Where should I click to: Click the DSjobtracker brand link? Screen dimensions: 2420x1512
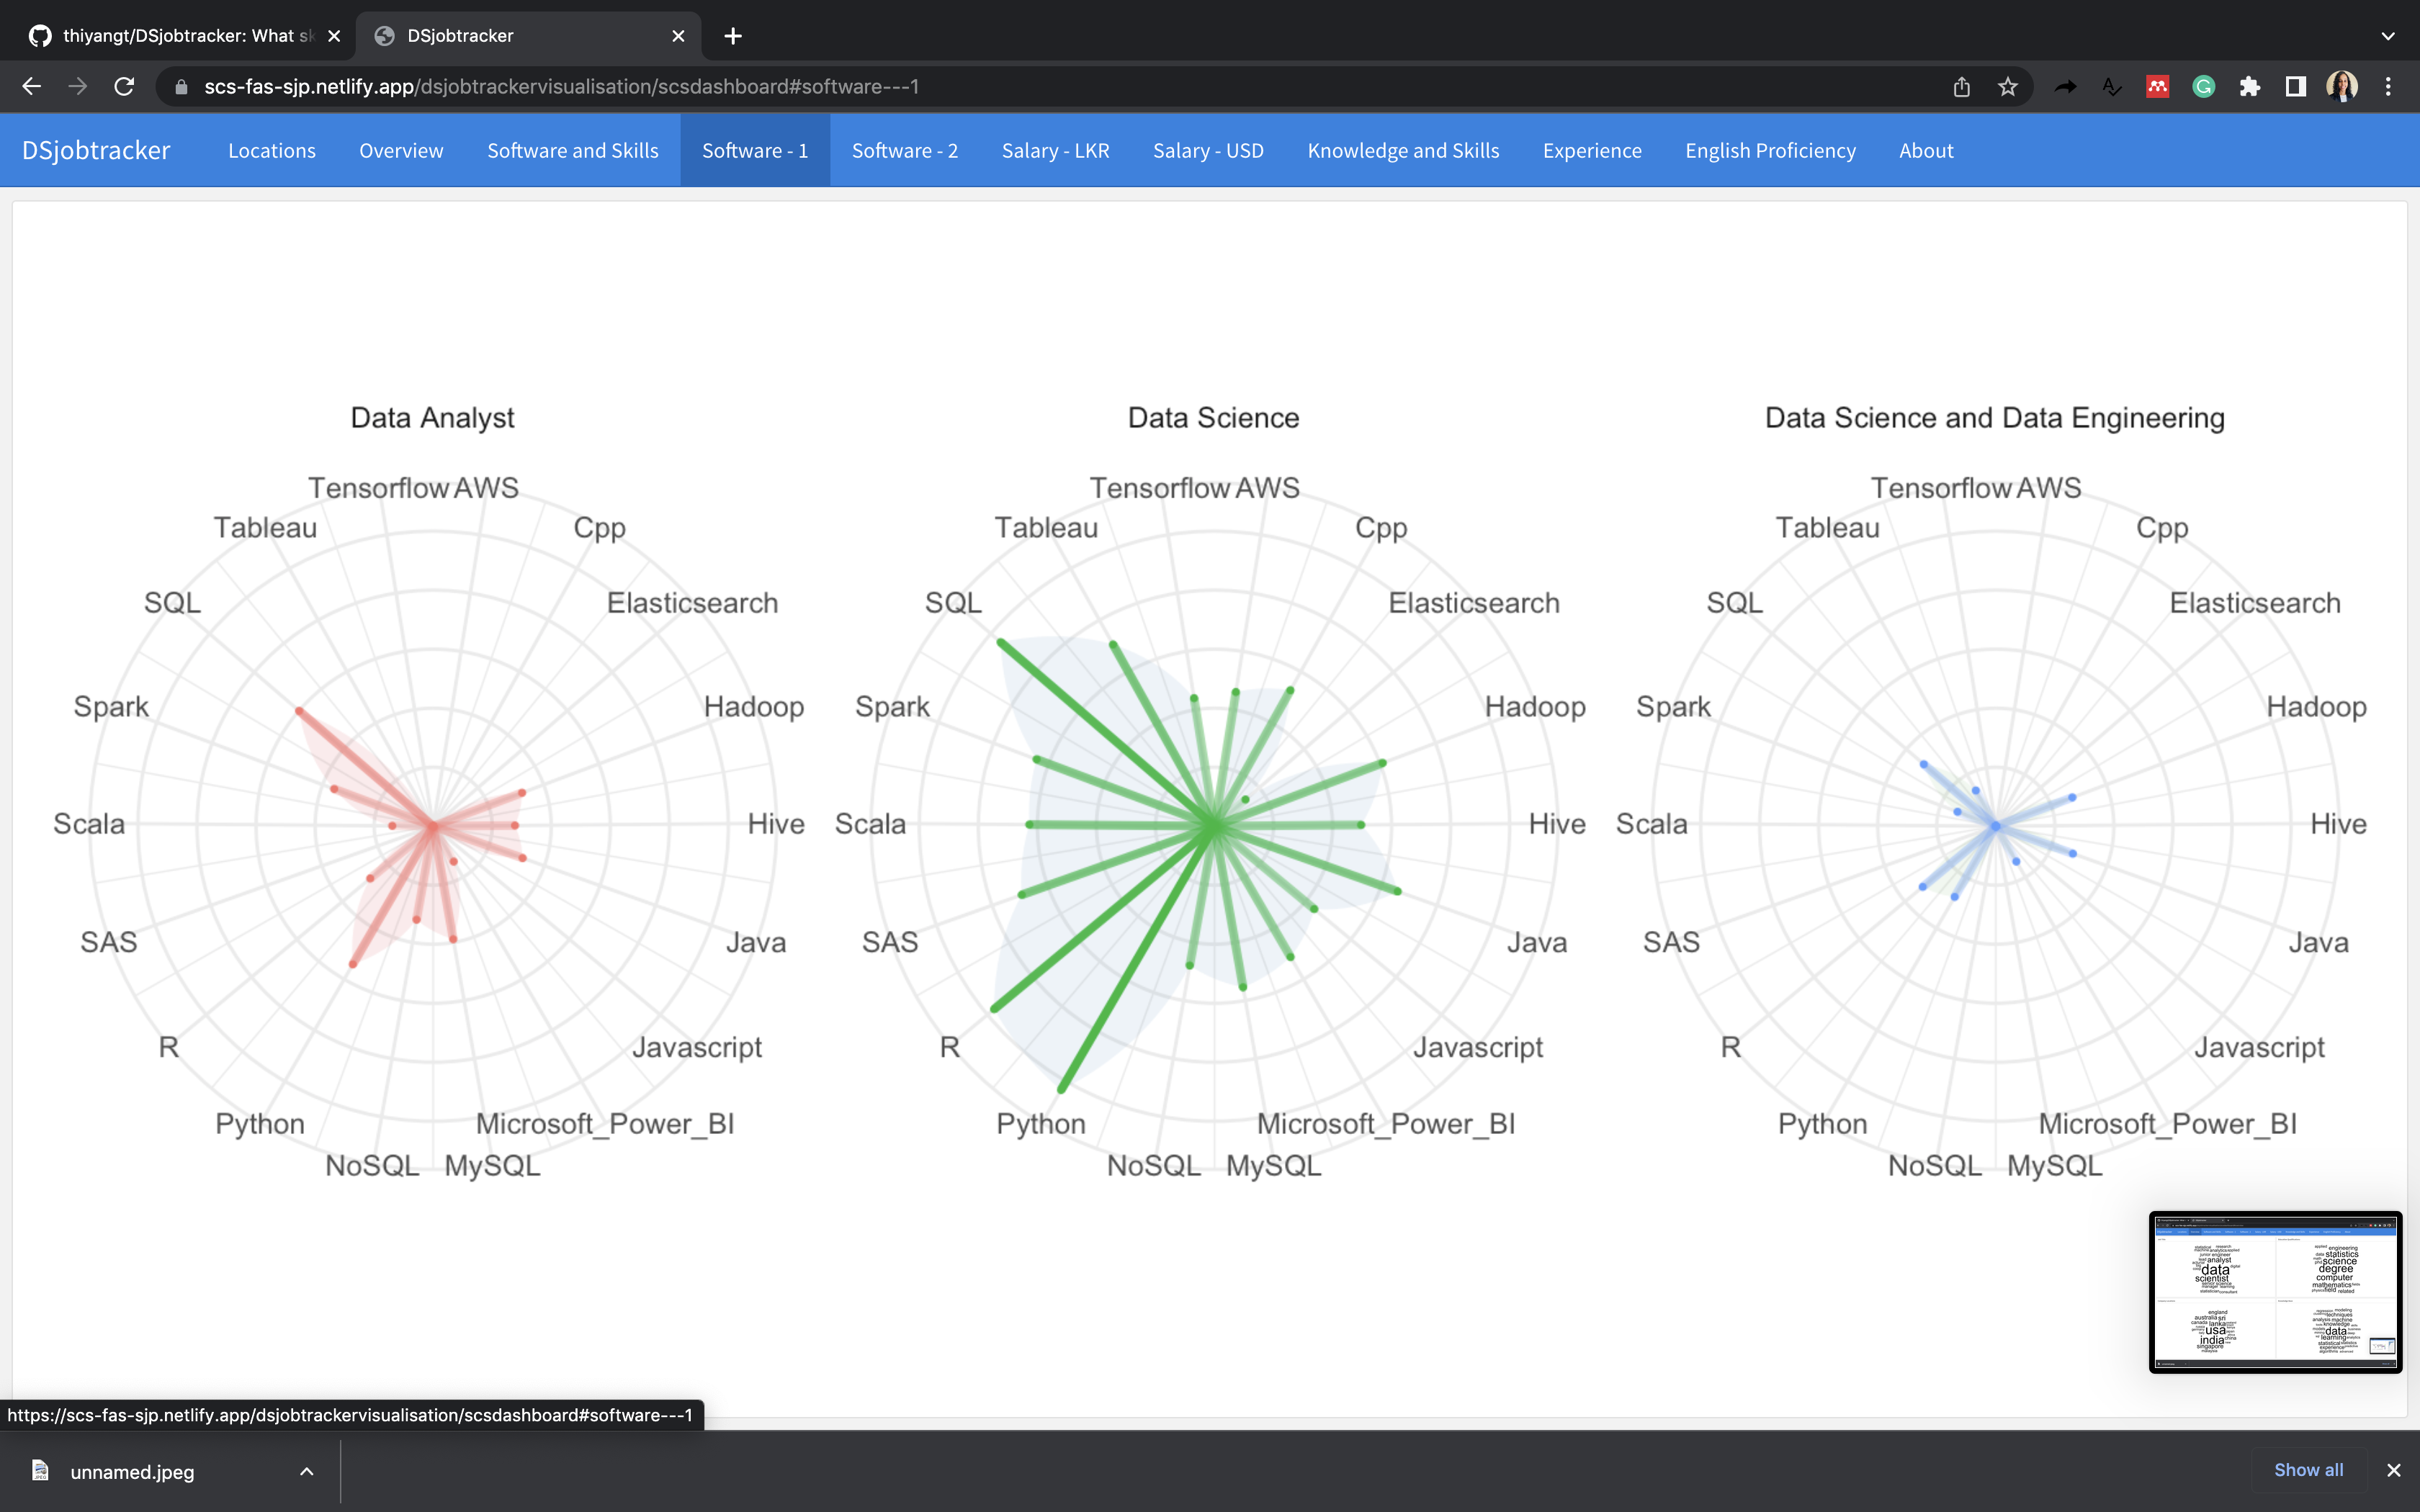coord(96,150)
